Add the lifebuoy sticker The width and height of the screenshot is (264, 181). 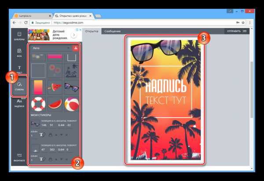pyautogui.click(x=38, y=104)
